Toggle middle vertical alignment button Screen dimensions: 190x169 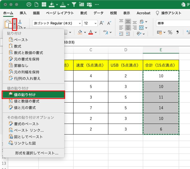[128, 22]
